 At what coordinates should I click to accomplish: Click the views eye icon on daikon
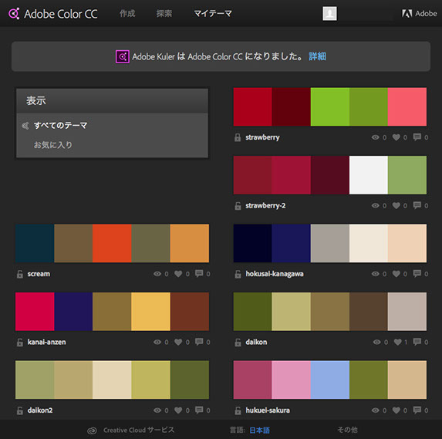point(377,342)
